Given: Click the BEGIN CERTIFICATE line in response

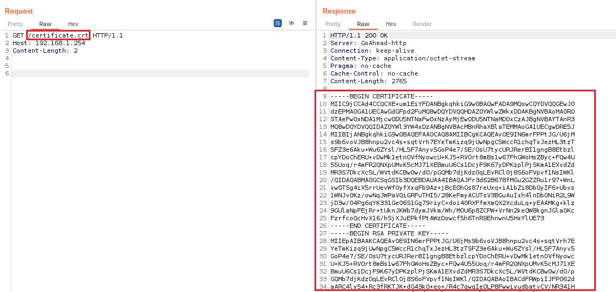Looking at the screenshot, I should click(x=375, y=96).
